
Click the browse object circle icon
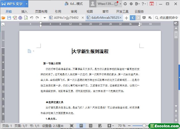pyautogui.click(x=176, y=116)
